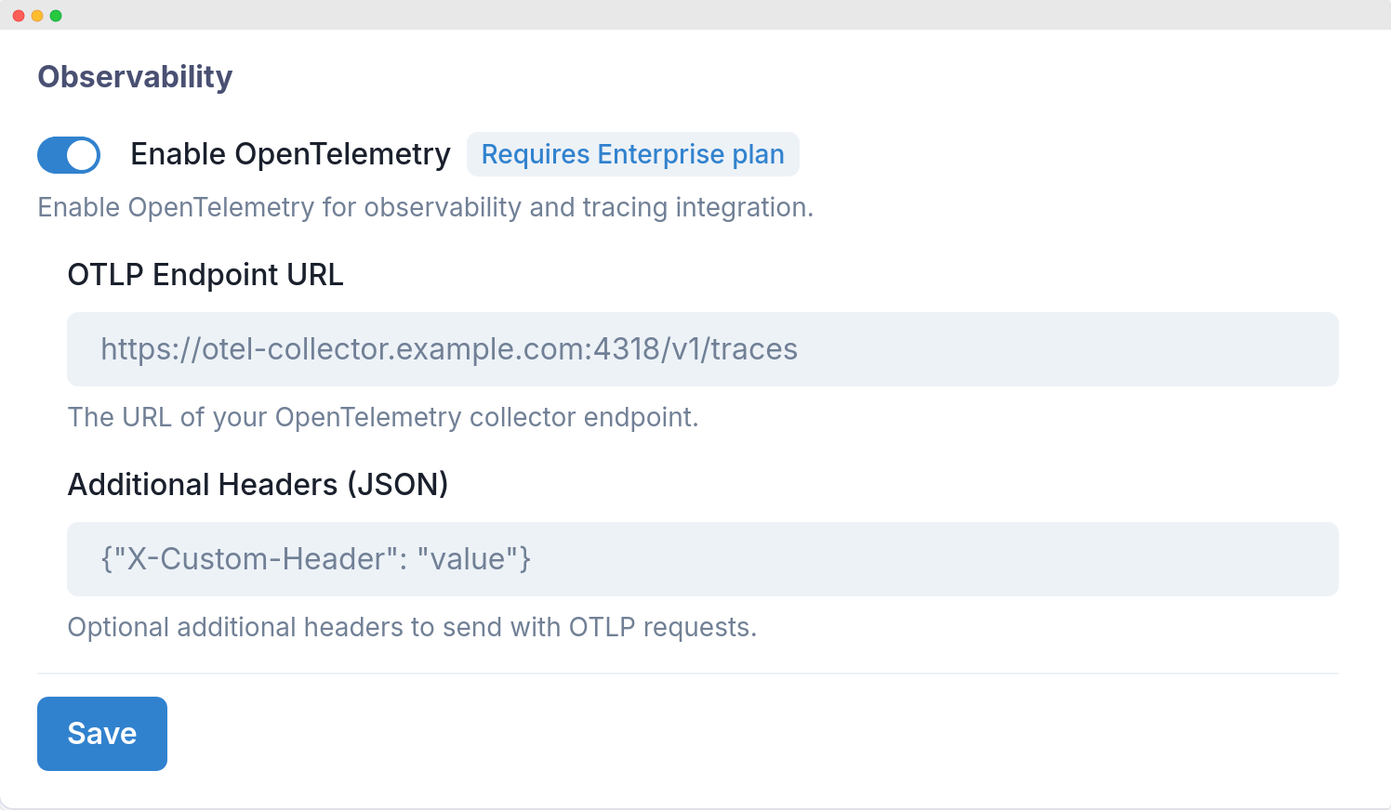Click the Observability section heading

coord(135,76)
